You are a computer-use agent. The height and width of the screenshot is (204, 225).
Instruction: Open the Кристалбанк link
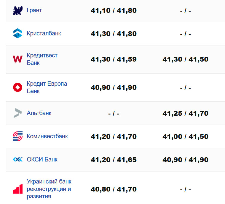point(44,33)
